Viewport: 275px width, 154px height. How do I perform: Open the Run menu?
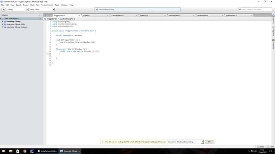[38, 5]
